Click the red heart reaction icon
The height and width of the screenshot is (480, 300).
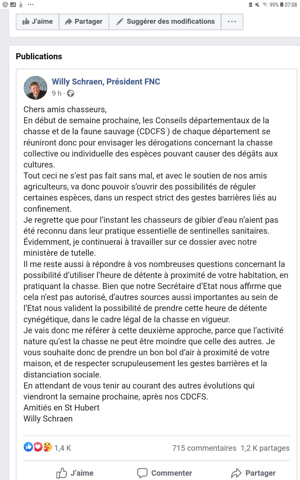click(x=38, y=447)
